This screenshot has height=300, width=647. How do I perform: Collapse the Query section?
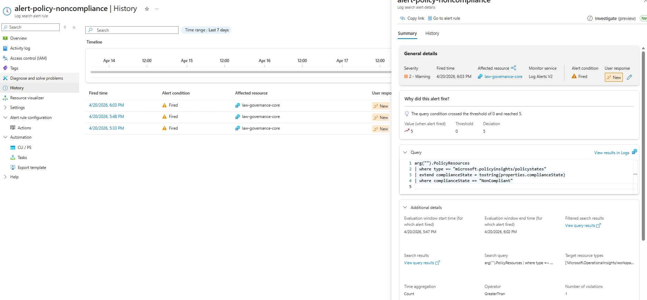[x=405, y=152]
